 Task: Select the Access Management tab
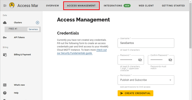(81, 6)
